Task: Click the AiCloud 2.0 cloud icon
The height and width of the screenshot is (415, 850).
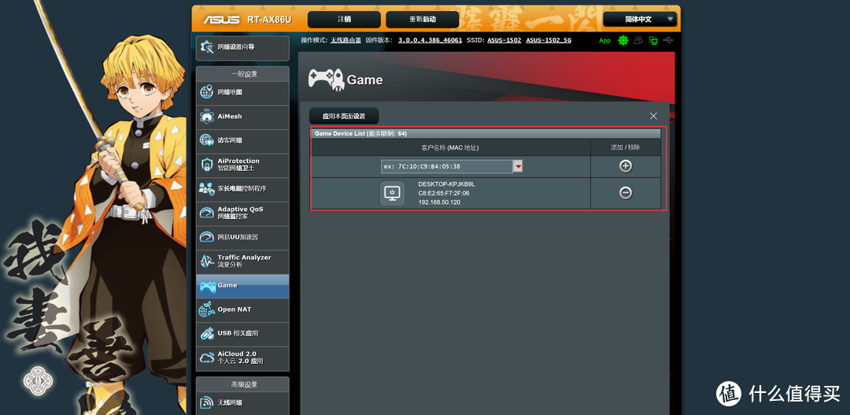Action: click(x=206, y=358)
